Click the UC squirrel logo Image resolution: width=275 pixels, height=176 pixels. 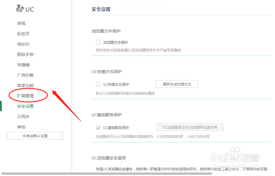click(25, 9)
